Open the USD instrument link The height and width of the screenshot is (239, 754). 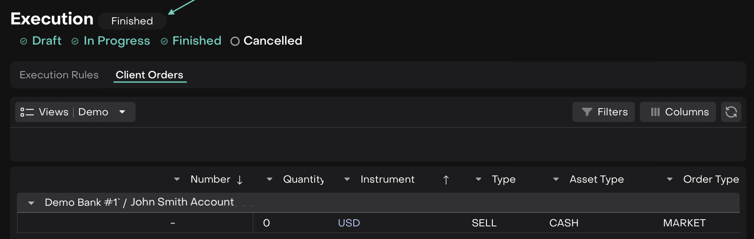click(349, 223)
